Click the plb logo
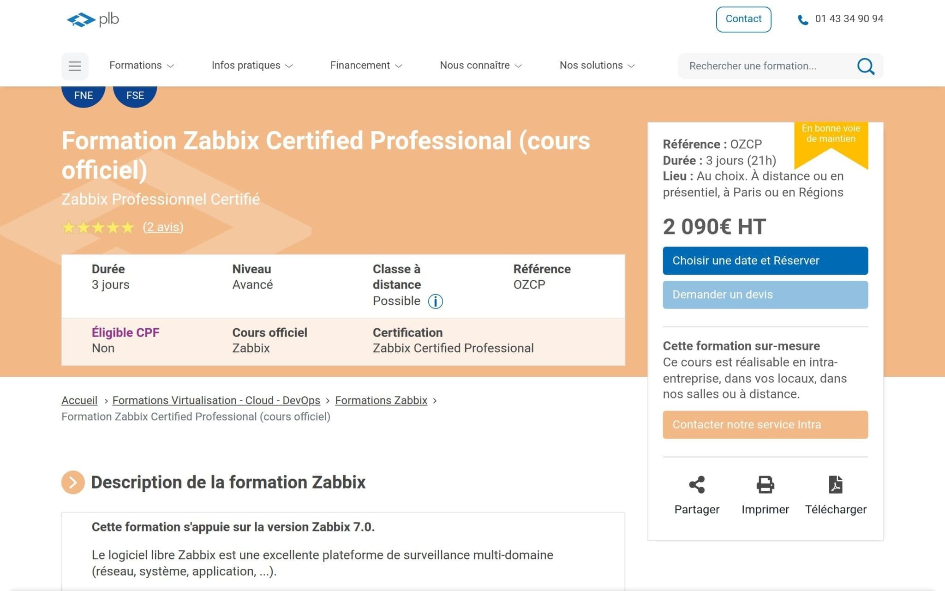This screenshot has width=945, height=591. (x=93, y=19)
